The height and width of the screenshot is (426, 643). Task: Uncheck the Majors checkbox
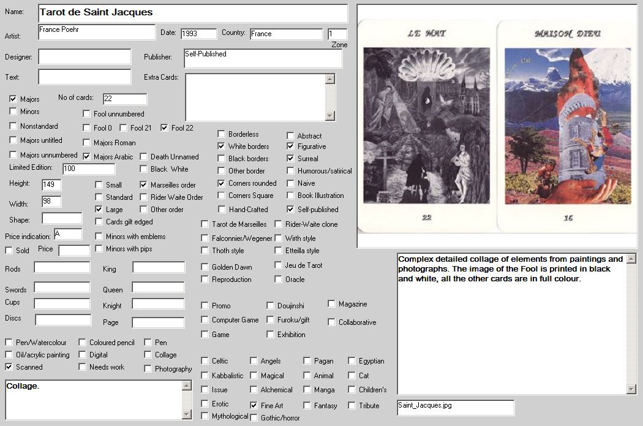pyautogui.click(x=13, y=99)
